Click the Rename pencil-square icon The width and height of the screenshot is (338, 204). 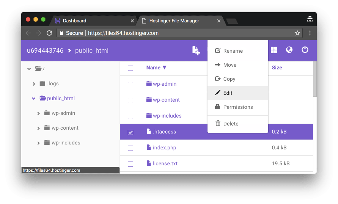[x=218, y=51]
